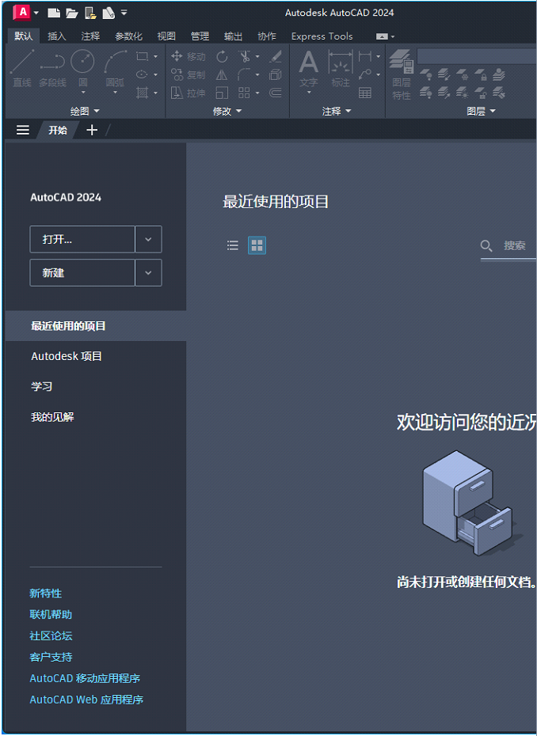
Task: Toggle the ribbon minimize button beside Express Tools
Action: point(383,36)
